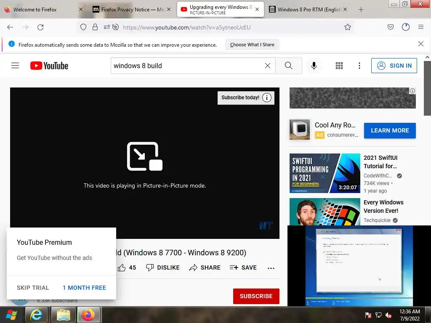Image resolution: width=431 pixels, height=323 pixels.
Task: Click the Cool Any Ro... ad thumbnail
Action: click(300, 130)
